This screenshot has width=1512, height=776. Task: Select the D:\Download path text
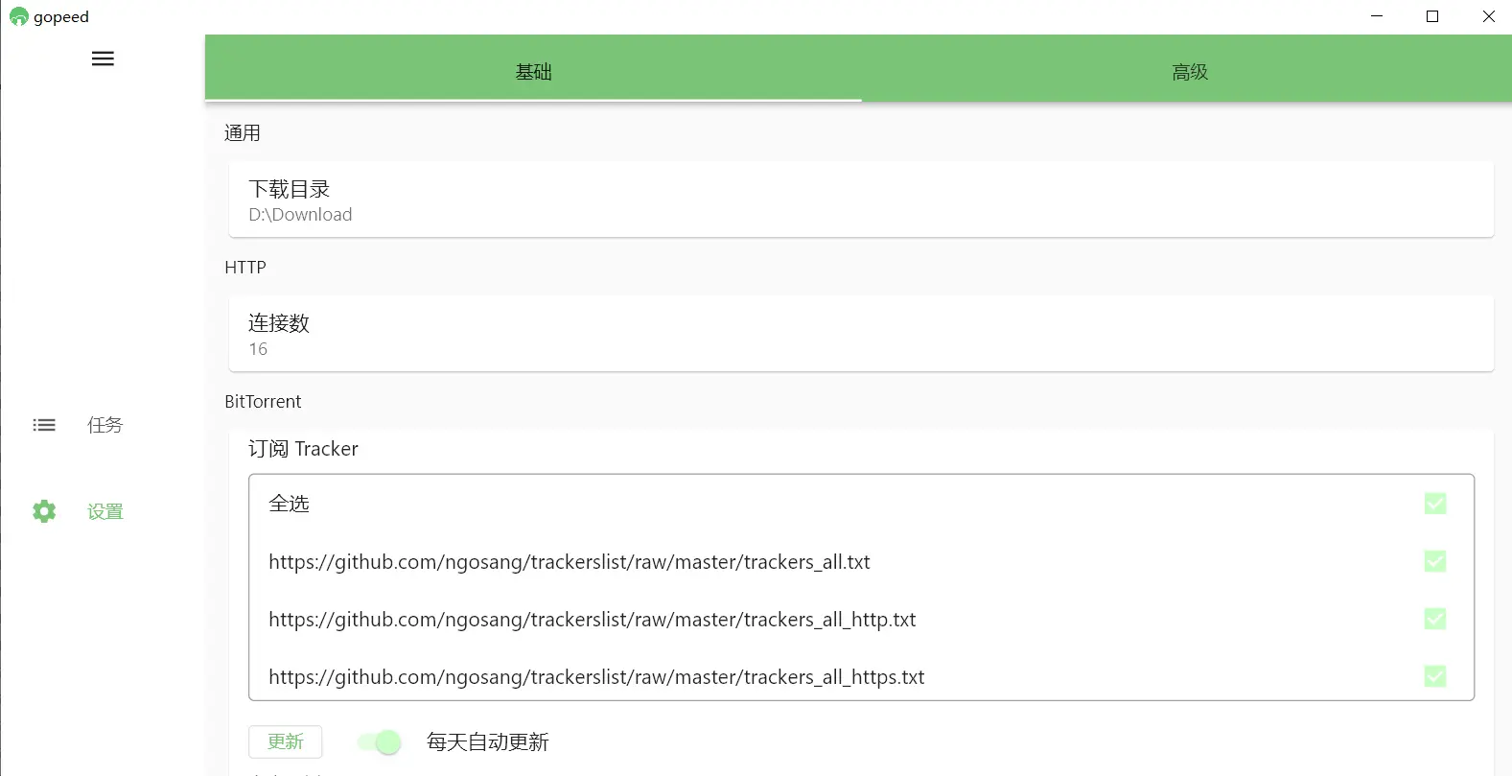click(300, 215)
